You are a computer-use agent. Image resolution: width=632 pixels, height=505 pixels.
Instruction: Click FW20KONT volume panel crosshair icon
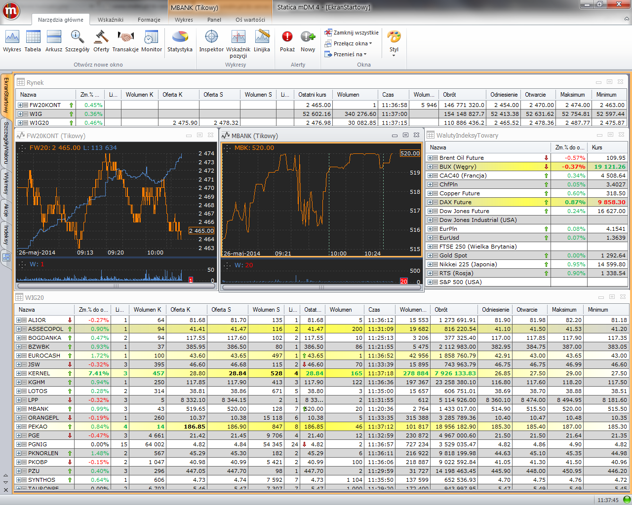click(x=22, y=264)
